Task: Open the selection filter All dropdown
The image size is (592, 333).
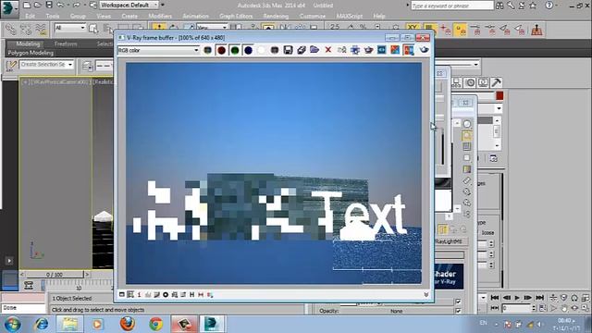Action: click(70, 28)
